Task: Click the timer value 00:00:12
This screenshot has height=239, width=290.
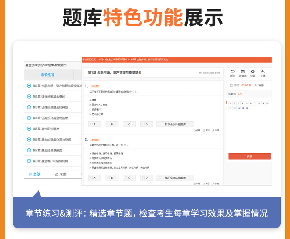Action: (x=247, y=85)
